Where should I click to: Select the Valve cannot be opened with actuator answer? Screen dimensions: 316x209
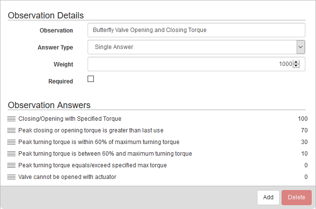pos(67,177)
